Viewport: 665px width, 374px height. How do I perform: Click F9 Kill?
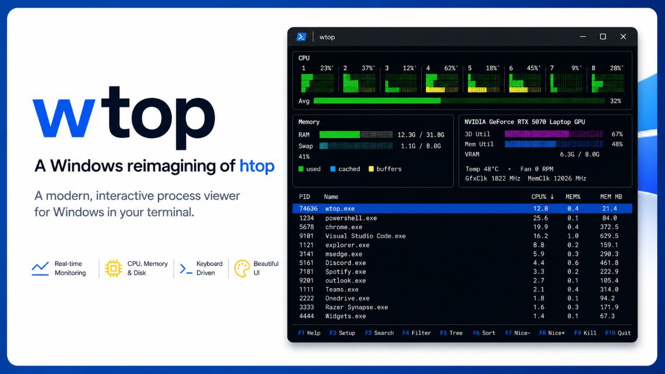coord(585,333)
